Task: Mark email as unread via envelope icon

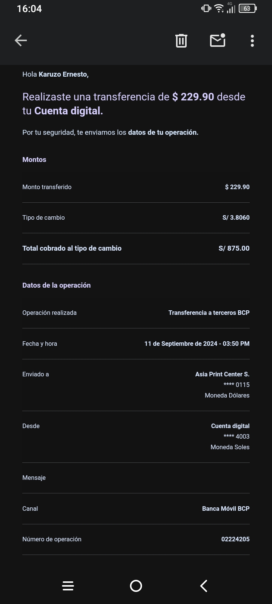Action: 218,40
